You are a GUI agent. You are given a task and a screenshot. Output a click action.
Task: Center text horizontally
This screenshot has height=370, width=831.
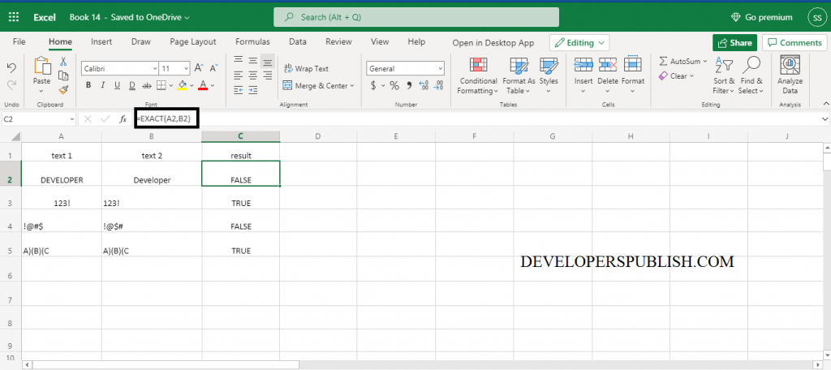pyautogui.click(x=253, y=75)
